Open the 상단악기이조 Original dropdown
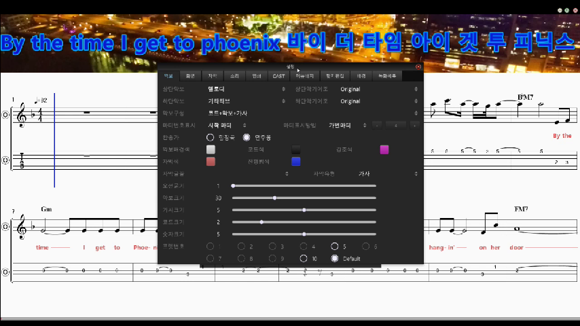Screen dimensions: 580x326 click(379, 89)
